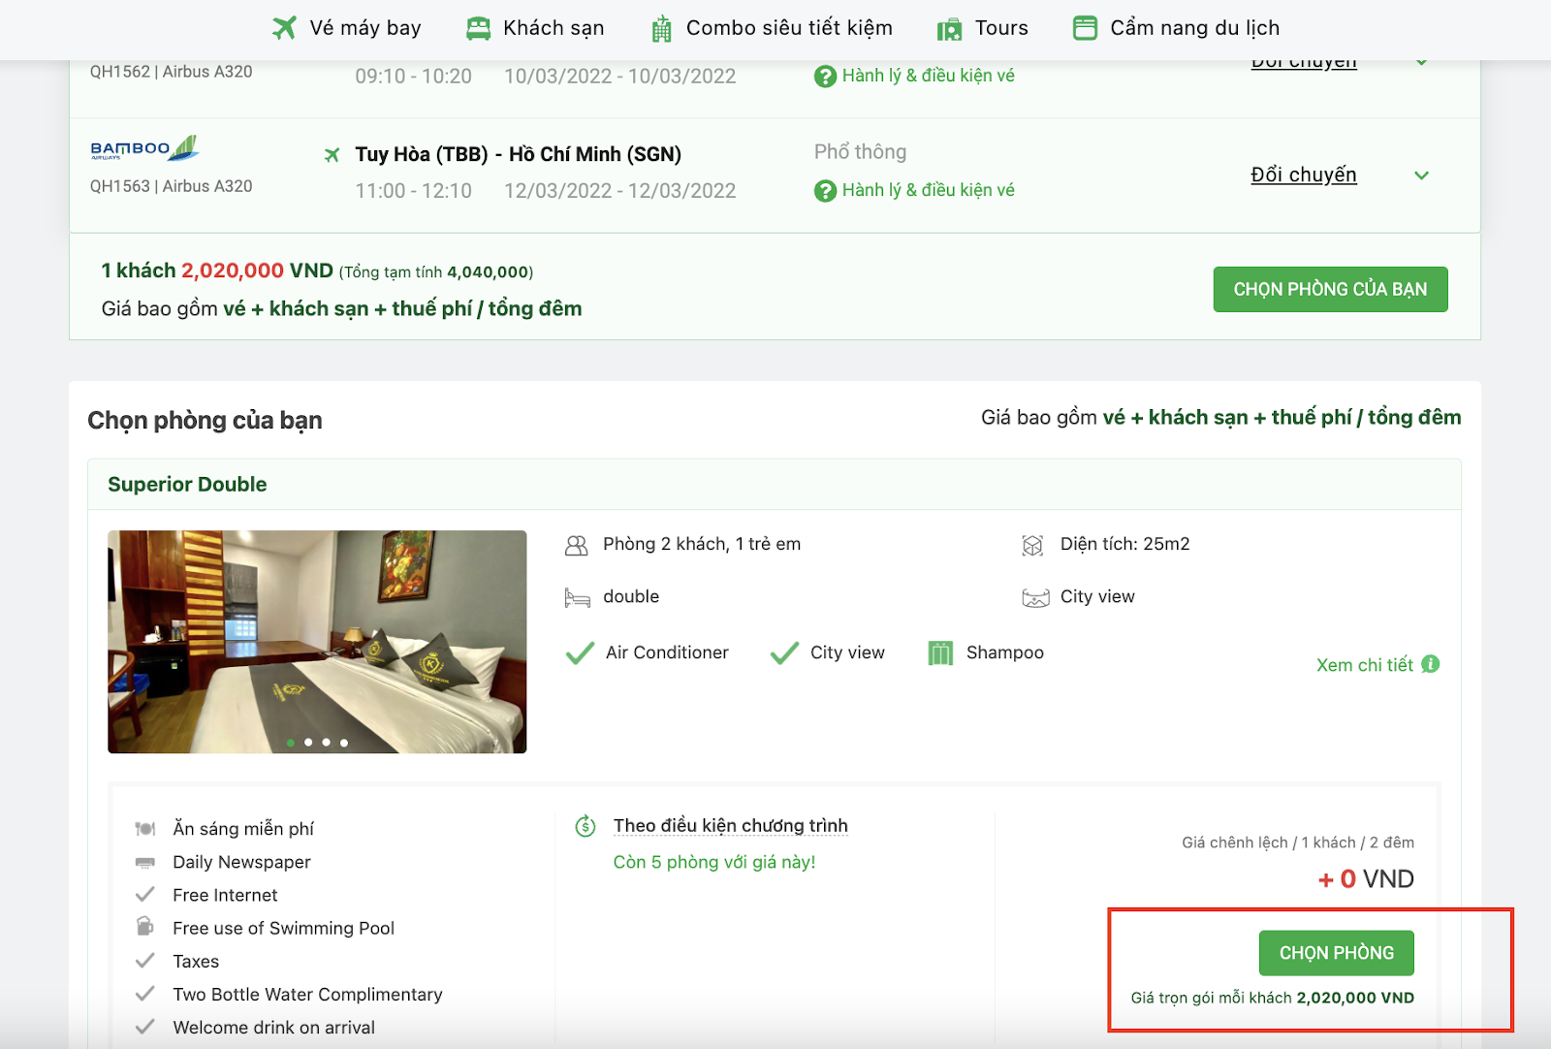Click the checkmark beside Free Internet
The image size is (1551, 1049).
145,895
